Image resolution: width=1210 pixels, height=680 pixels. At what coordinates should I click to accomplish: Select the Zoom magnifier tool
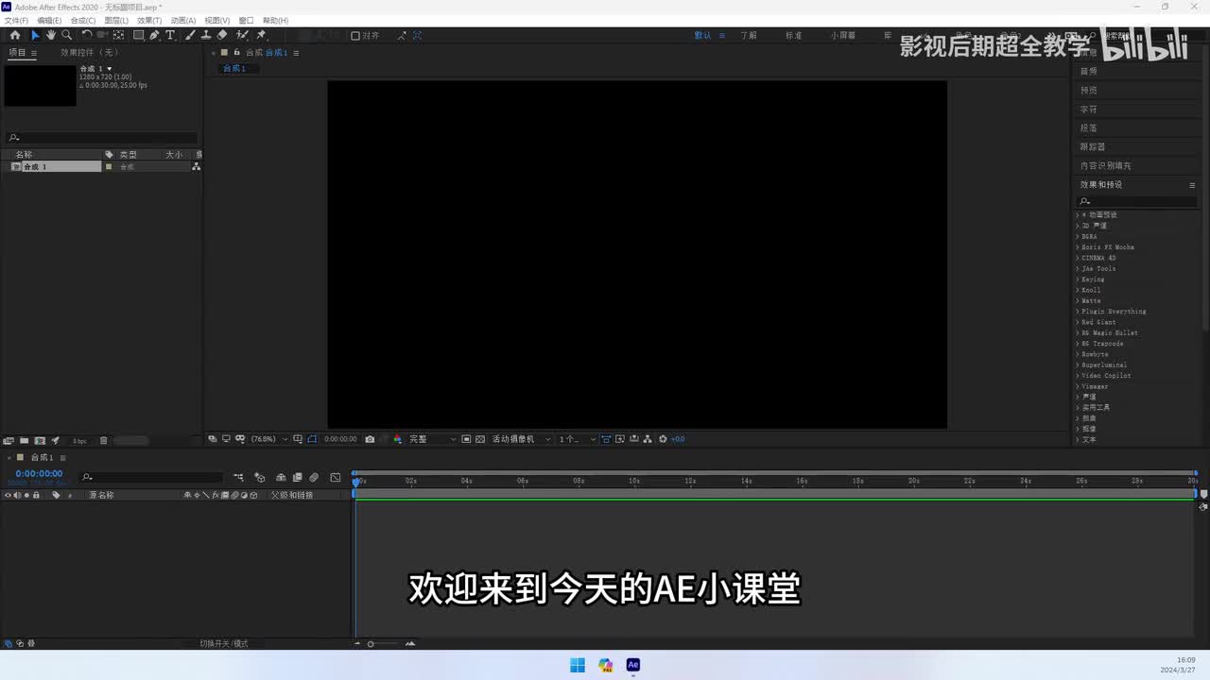[66, 35]
